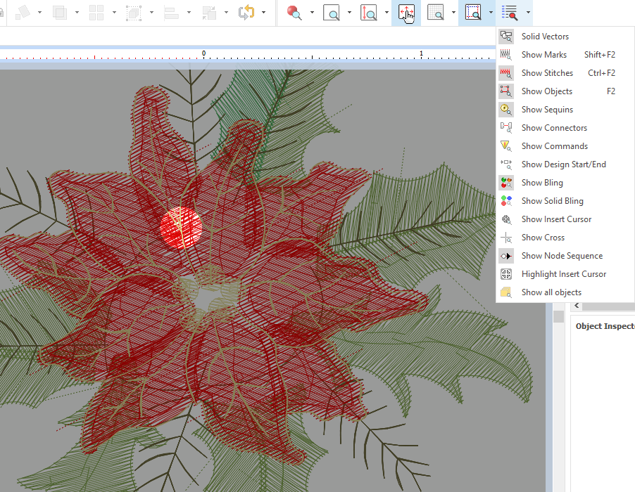Choose Highlight Insert Cursor menu entry
The width and height of the screenshot is (635, 492).
coord(565,274)
